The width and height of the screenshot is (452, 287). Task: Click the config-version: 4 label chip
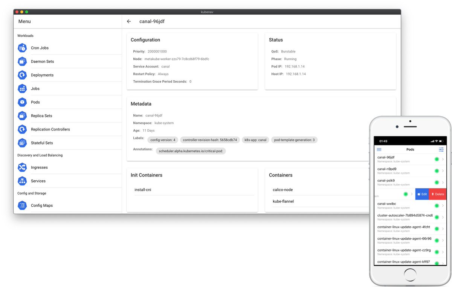click(x=163, y=140)
